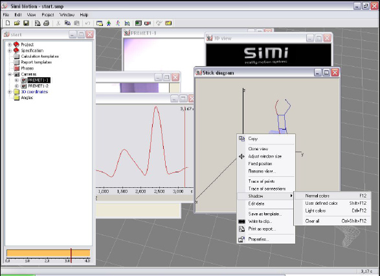Click the grayed calibration toolbar icon
The height and width of the screenshot is (276, 380).
(159, 23)
